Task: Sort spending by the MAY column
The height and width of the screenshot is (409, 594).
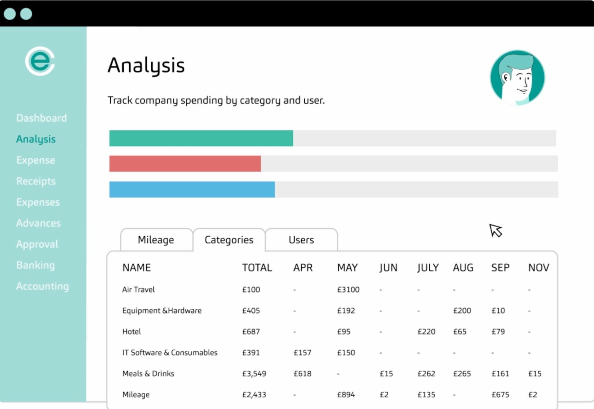Action: coord(347,268)
